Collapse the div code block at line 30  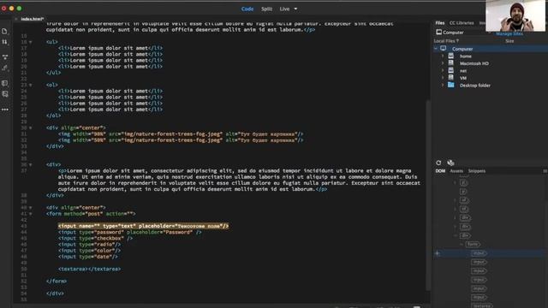(31, 128)
